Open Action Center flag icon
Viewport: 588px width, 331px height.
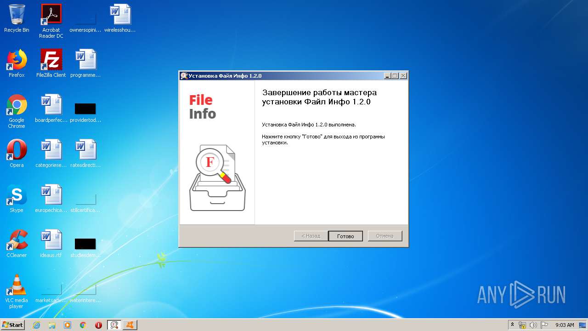point(544,325)
